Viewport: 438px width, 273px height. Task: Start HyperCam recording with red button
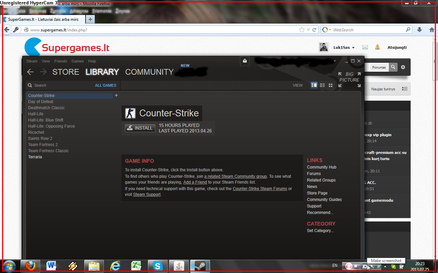coord(348,266)
